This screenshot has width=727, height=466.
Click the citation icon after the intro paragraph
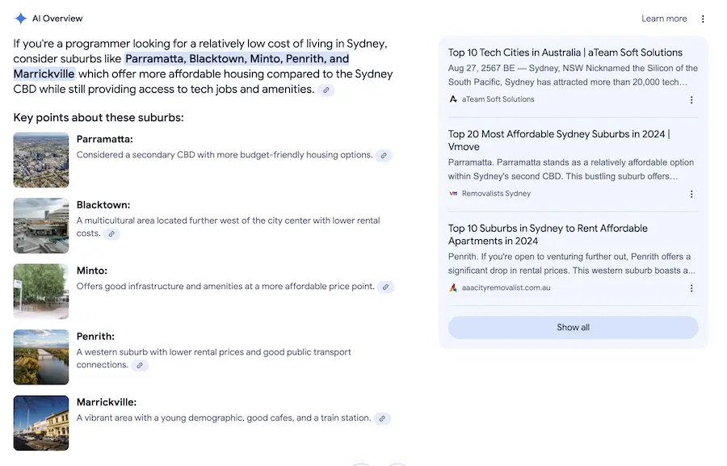point(326,90)
